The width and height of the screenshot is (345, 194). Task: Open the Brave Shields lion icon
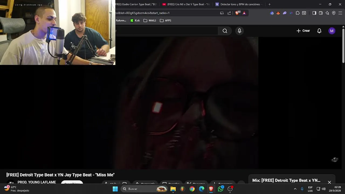tap(237, 13)
